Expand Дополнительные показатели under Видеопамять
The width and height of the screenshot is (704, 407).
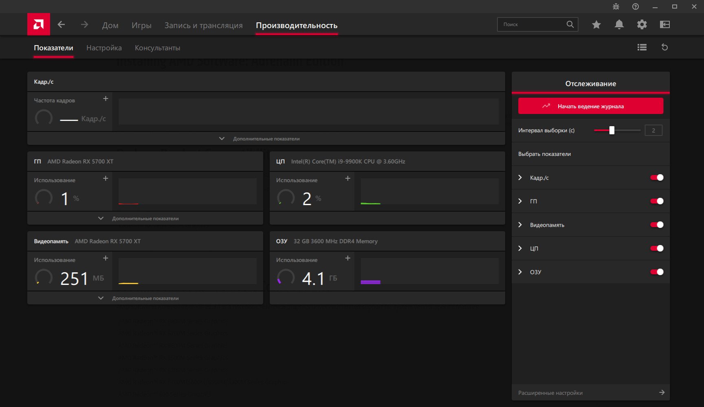coord(145,298)
